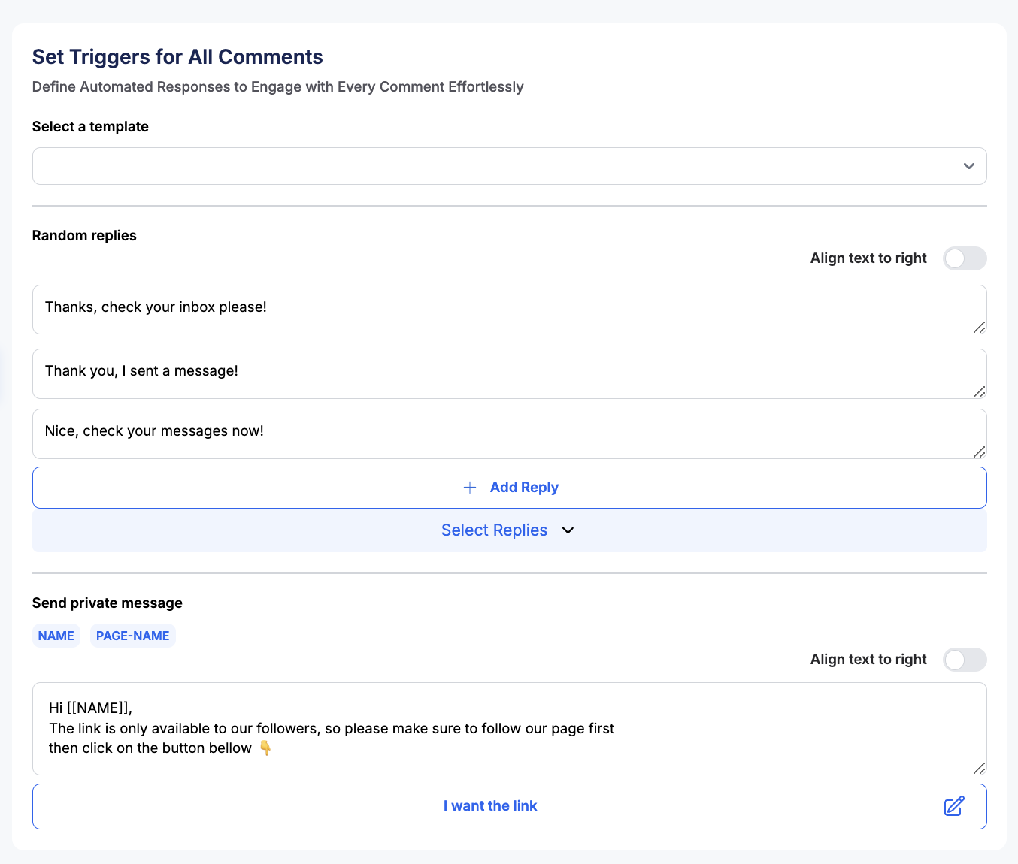1018x864 pixels.
Task: Click the chevron next to Select Replies
Action: (x=568, y=530)
